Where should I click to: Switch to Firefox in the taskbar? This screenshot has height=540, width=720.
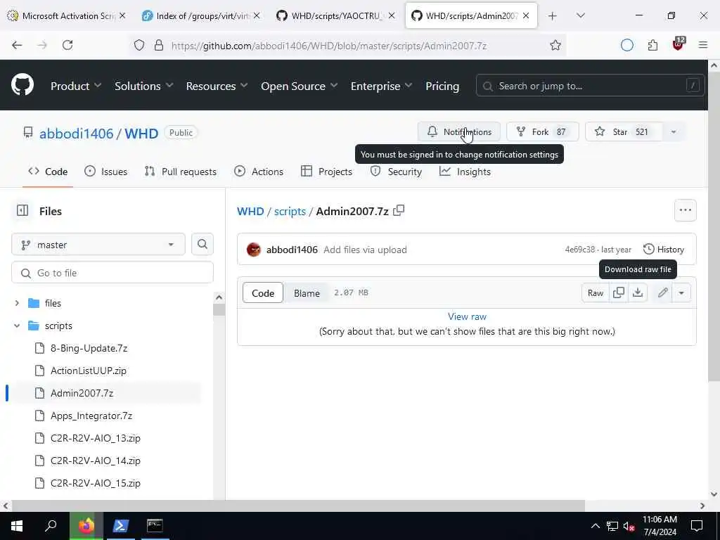tap(86, 526)
